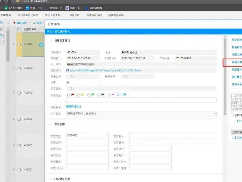The image size is (242, 182).
Task: Select the green flag radio button
Action: [x=89, y=95]
